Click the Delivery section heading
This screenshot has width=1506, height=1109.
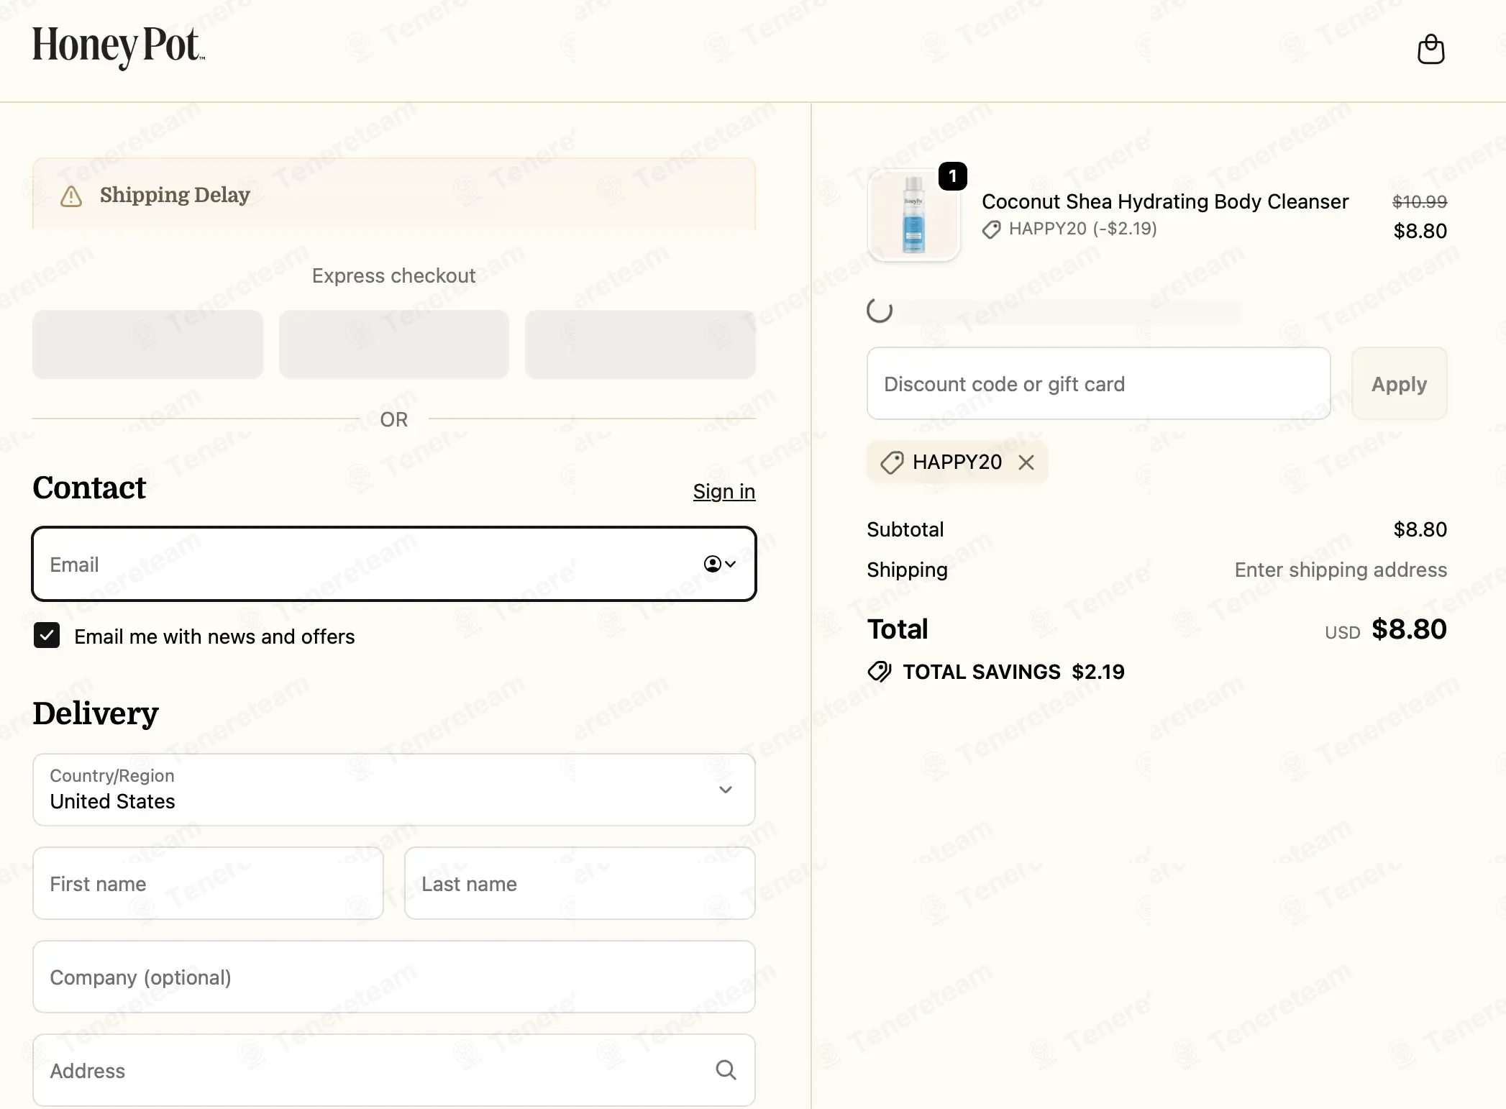pyautogui.click(x=96, y=713)
